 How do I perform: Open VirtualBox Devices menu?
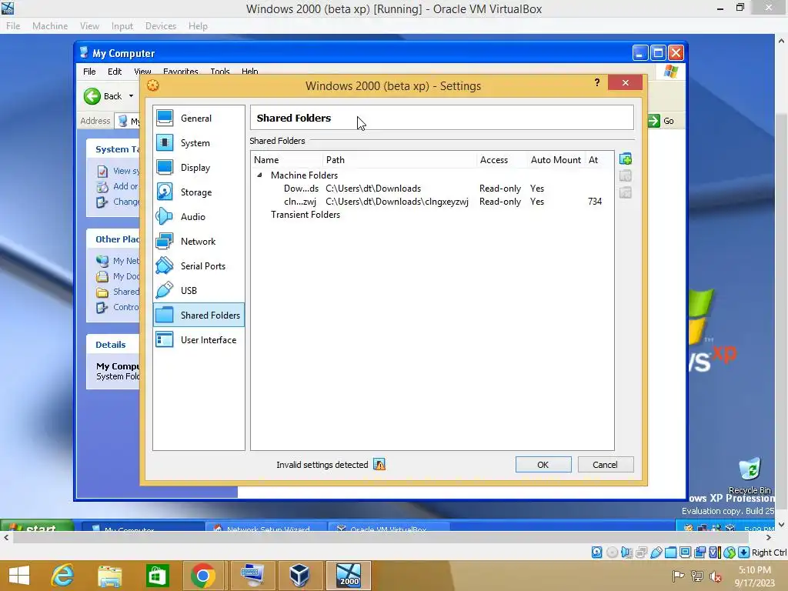pyautogui.click(x=161, y=26)
